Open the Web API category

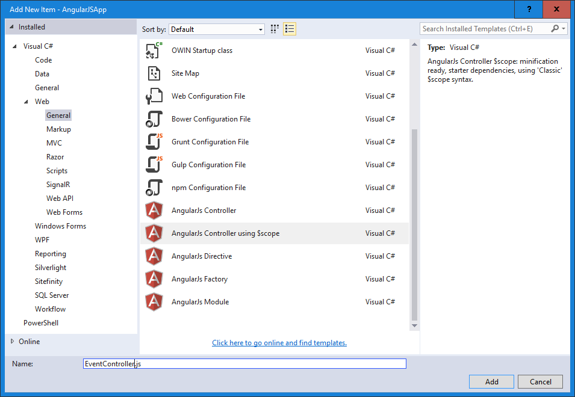click(x=60, y=198)
